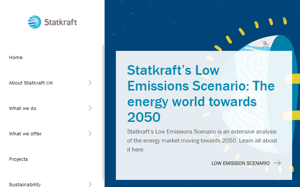
Task: Expand What we do submenu chevron
Action: pyautogui.click(x=90, y=108)
